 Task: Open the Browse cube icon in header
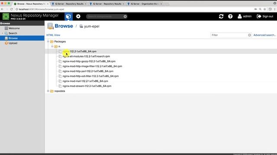(x=68, y=16)
